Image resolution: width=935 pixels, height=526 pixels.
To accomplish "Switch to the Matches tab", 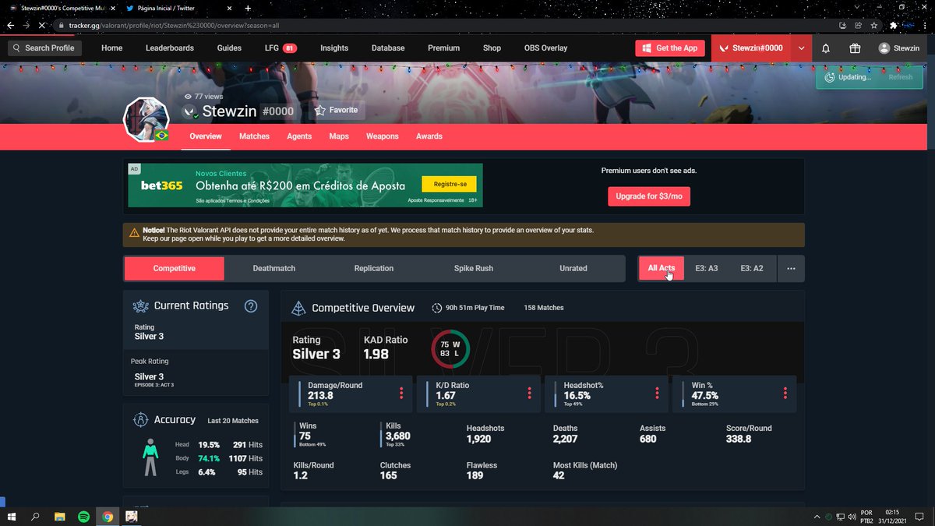I will click(254, 136).
